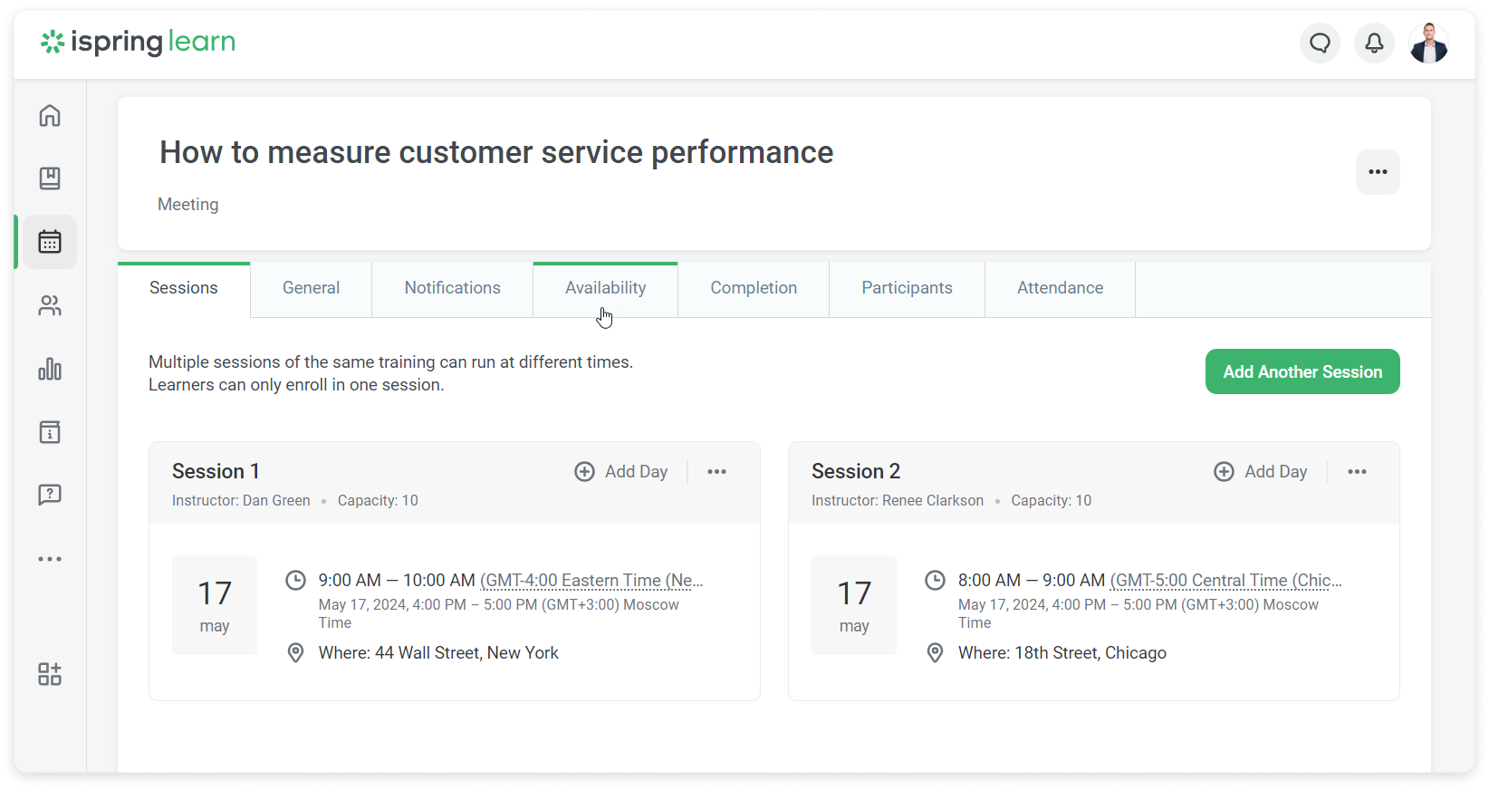Open the notifications bell icon

click(x=1374, y=43)
